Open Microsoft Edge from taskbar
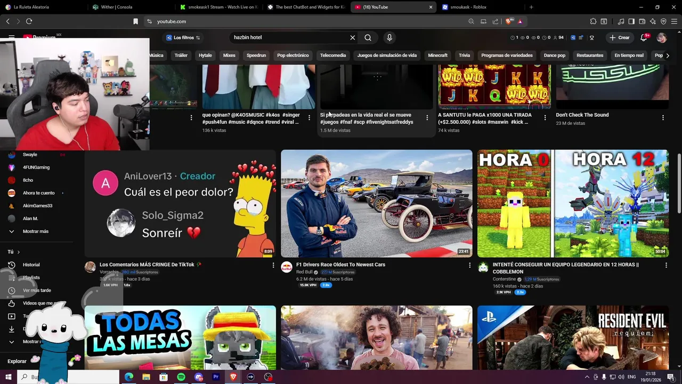 pyautogui.click(x=129, y=377)
